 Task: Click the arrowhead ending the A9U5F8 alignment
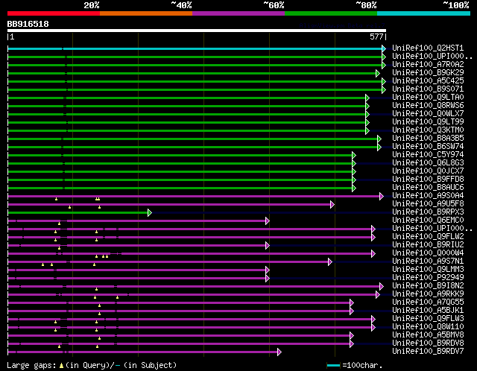[x=332, y=205]
